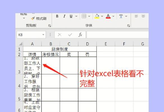The width and height of the screenshot is (164, 112).
Task: Click the formula bar input field
Action: point(118,35)
